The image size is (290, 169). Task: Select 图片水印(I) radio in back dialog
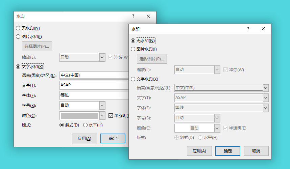(18, 36)
